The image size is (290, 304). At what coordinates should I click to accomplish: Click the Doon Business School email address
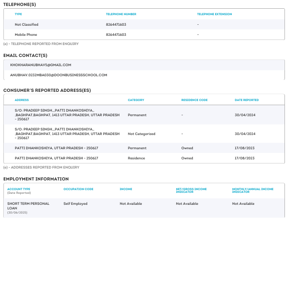tap(58, 75)
